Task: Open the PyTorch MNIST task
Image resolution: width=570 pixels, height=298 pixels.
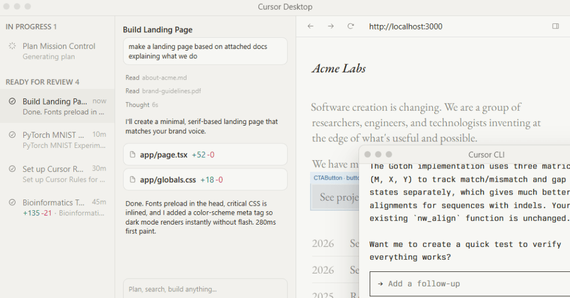Action: [57, 140]
